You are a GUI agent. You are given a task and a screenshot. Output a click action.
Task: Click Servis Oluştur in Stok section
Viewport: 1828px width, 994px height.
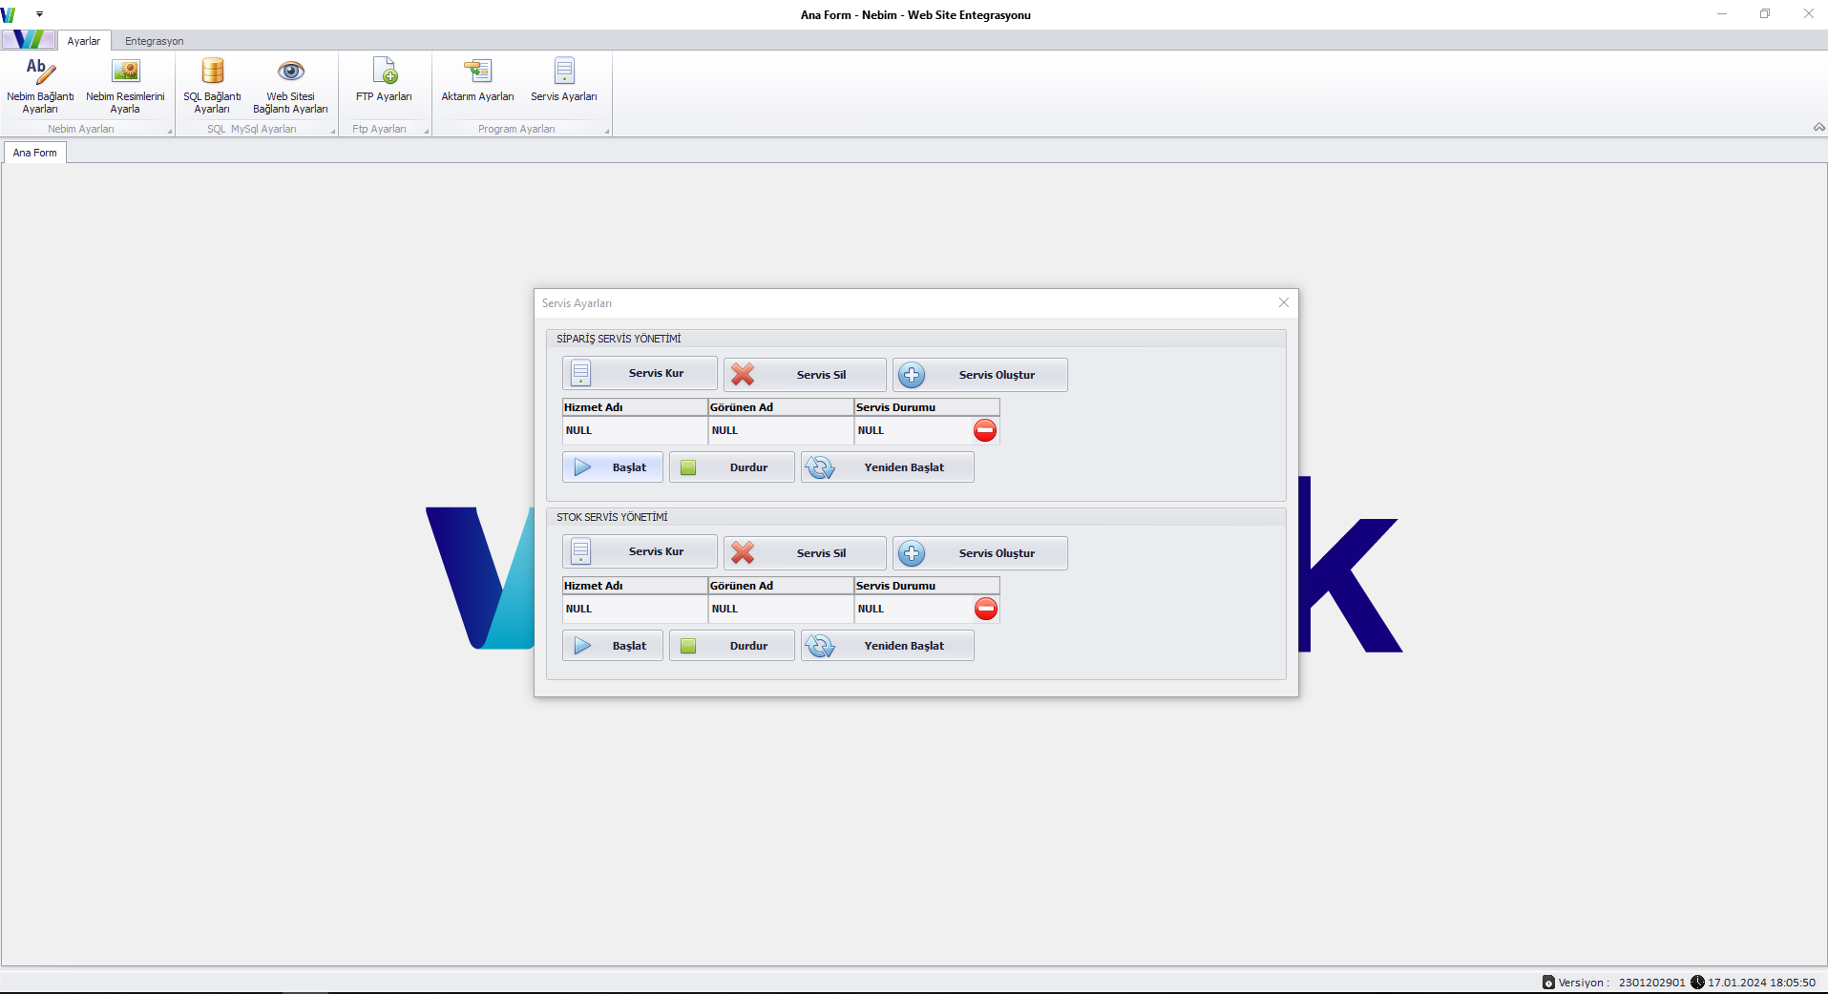[x=980, y=553]
